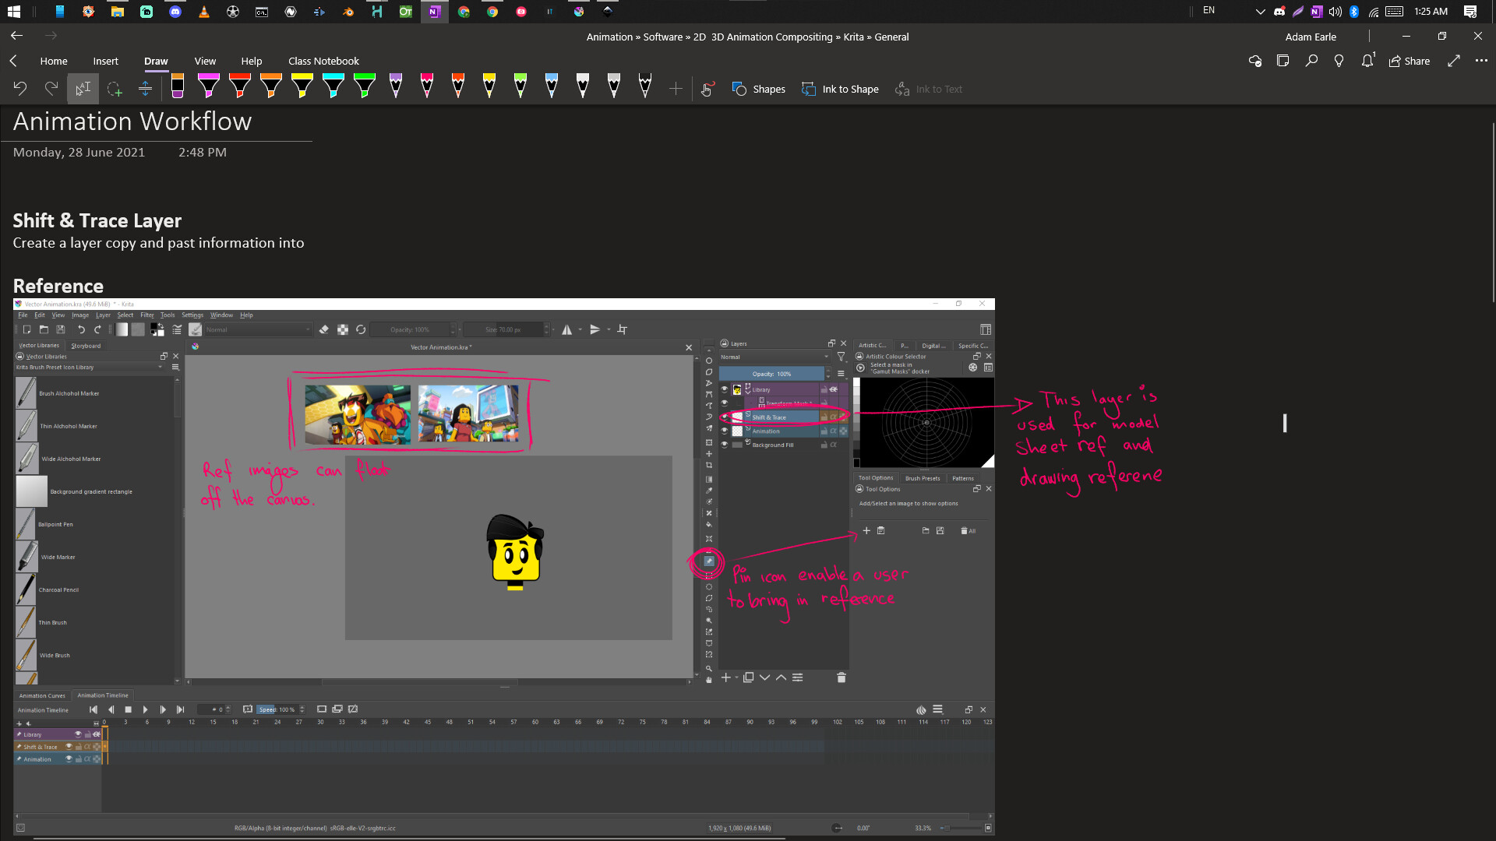The height and width of the screenshot is (841, 1496).
Task: Expand hidden system tray icons chevron
Action: pos(1260,12)
